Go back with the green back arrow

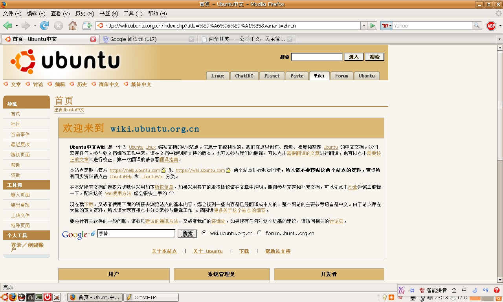click(x=7, y=26)
